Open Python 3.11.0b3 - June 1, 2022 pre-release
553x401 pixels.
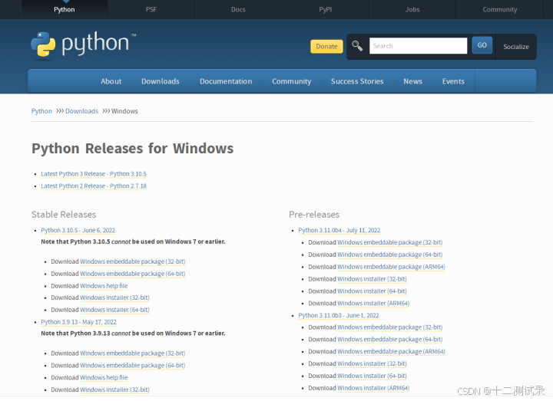(339, 315)
